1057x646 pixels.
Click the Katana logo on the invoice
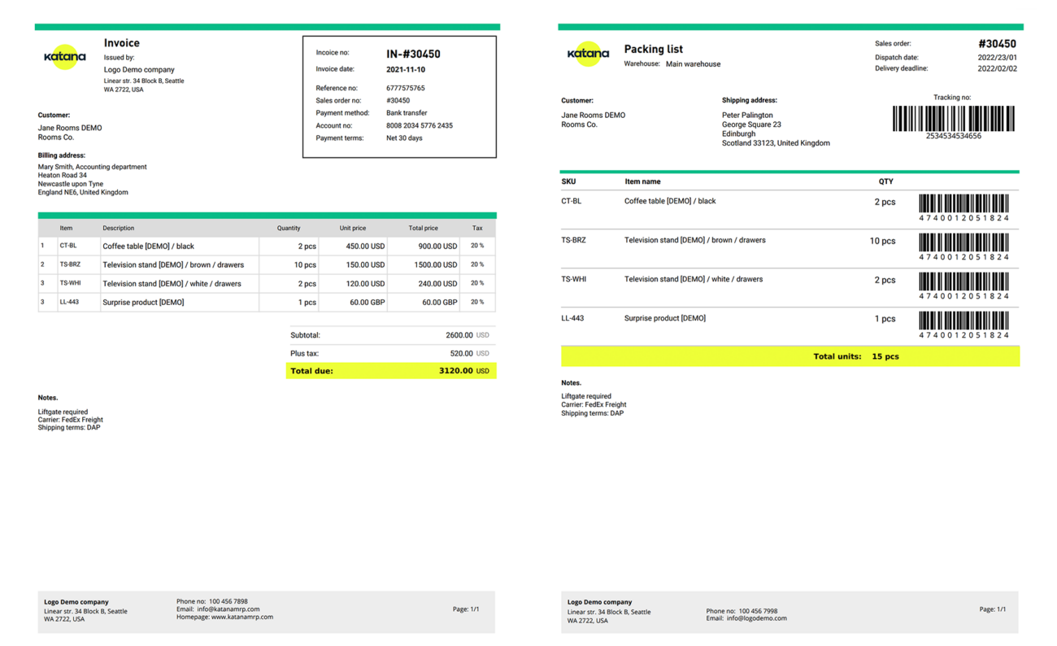[64, 56]
